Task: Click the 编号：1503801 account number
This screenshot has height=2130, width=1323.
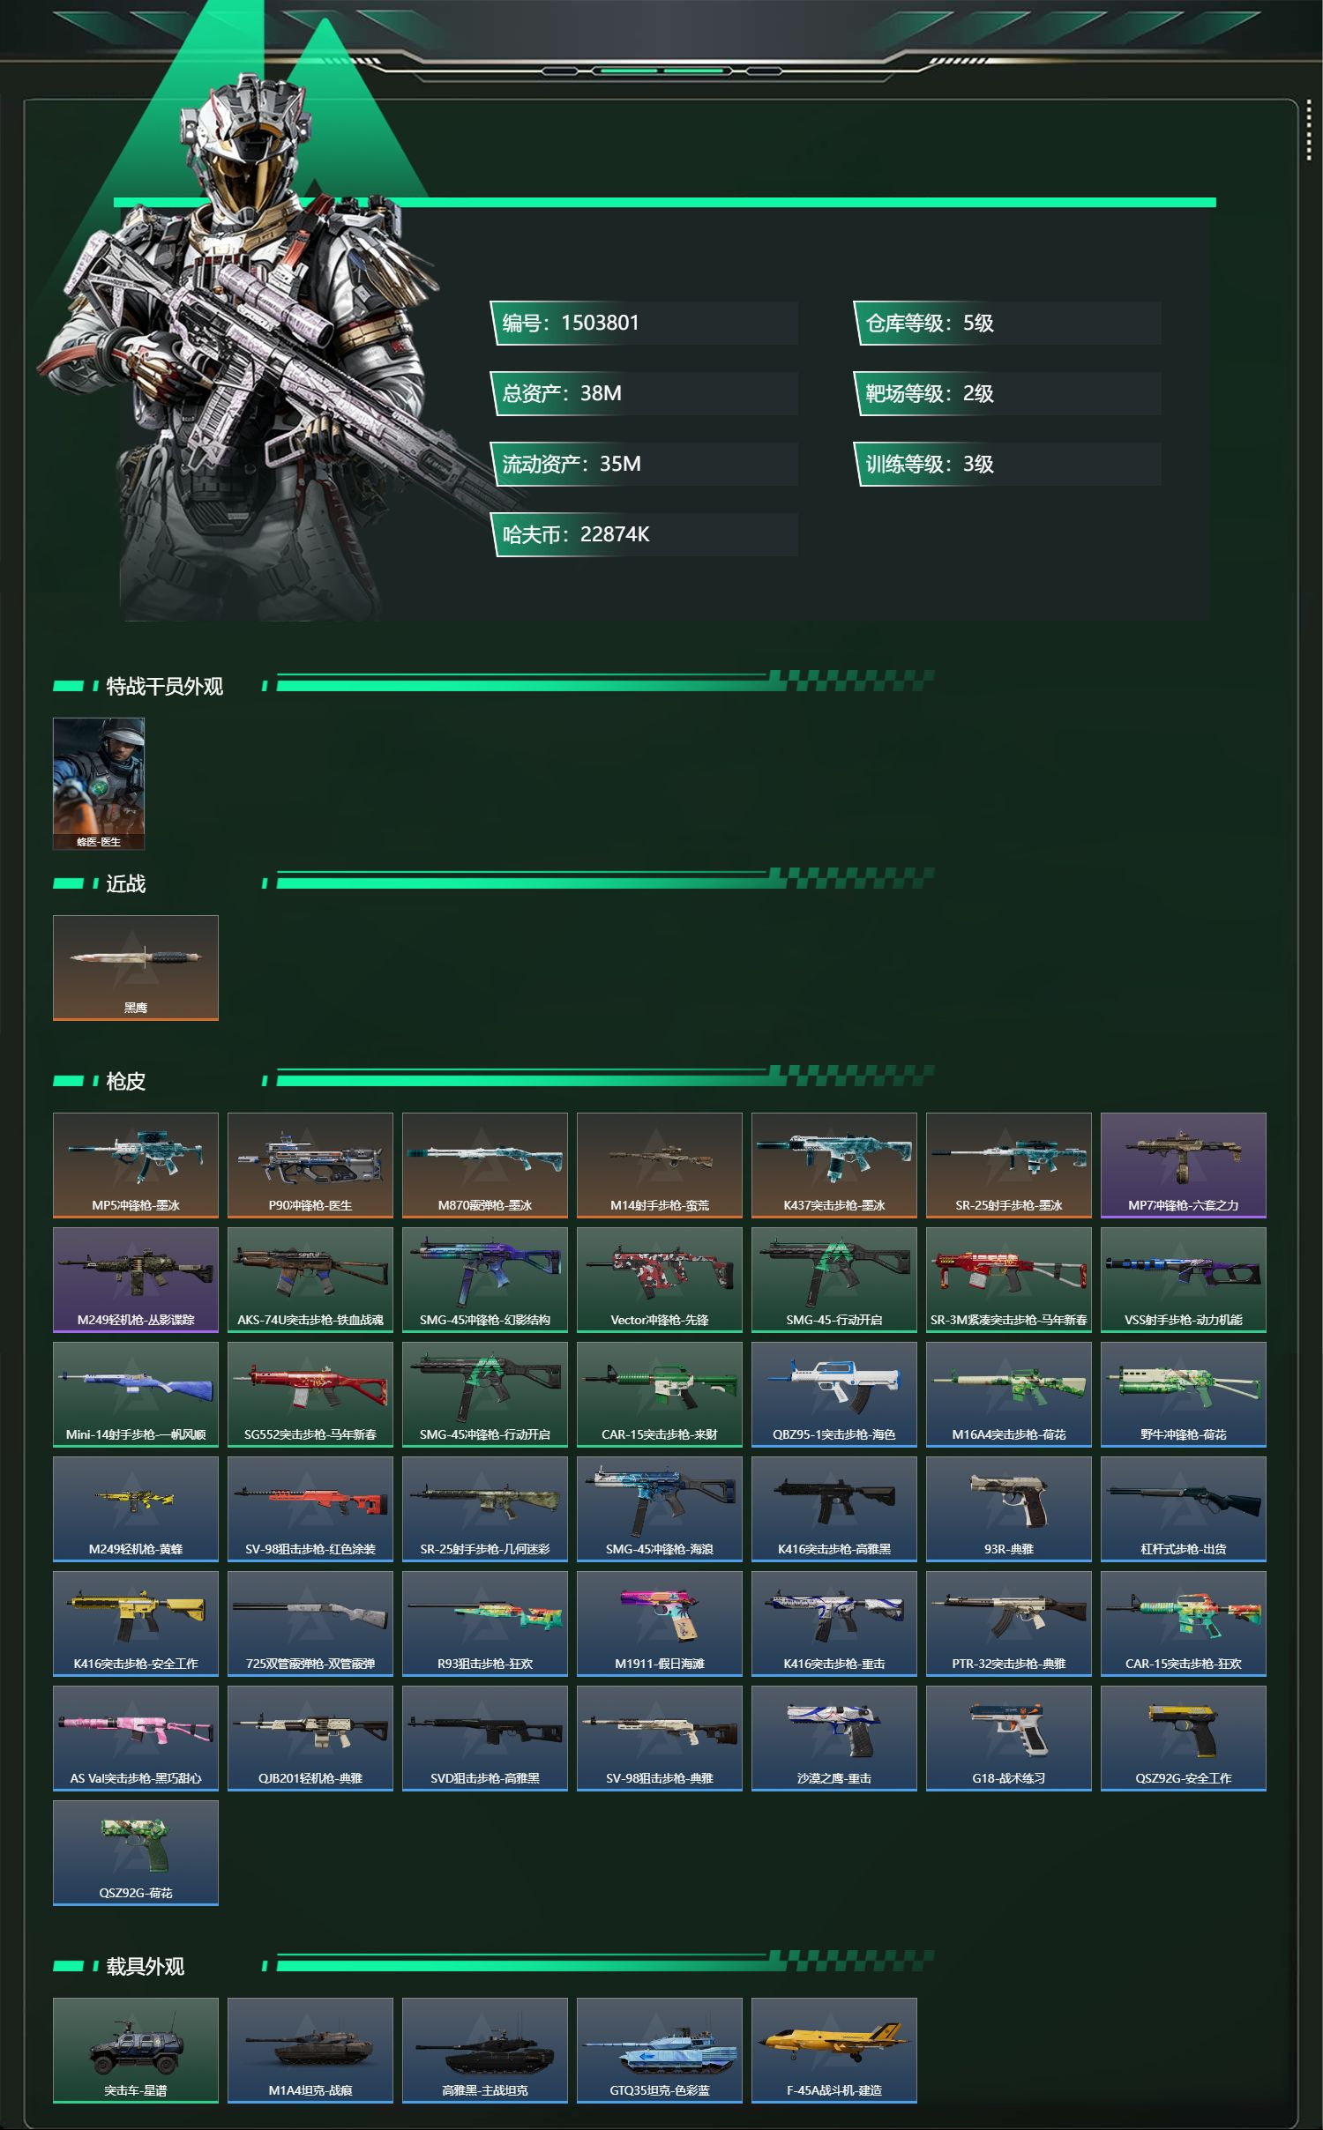Action: 645,323
